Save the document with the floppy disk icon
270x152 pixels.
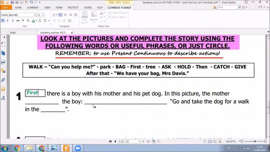pos(12,3)
